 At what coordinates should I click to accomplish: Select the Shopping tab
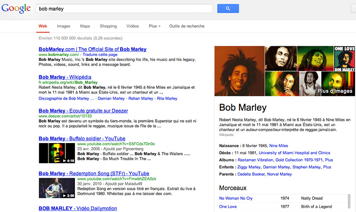coord(108,26)
